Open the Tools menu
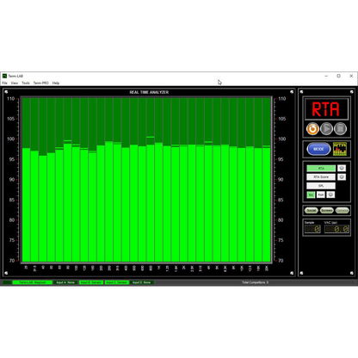 pos(26,83)
